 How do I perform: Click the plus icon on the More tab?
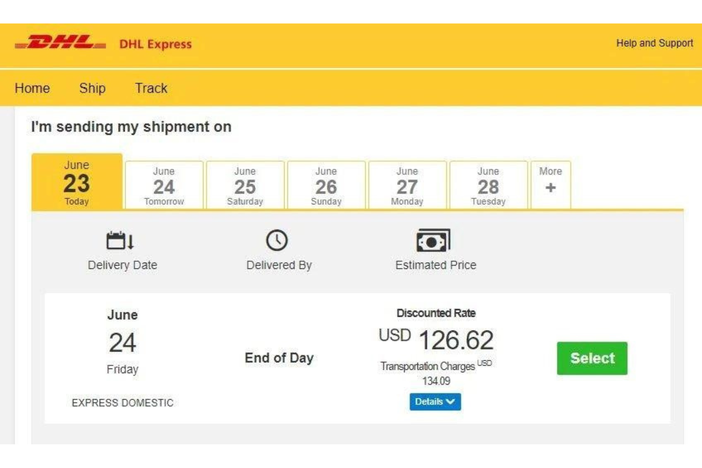[551, 187]
